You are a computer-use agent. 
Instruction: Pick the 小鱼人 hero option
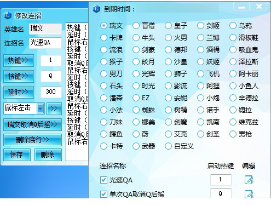pos(233,86)
